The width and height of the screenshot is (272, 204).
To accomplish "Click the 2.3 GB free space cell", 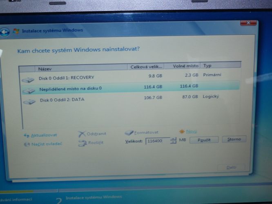I will [192, 75].
